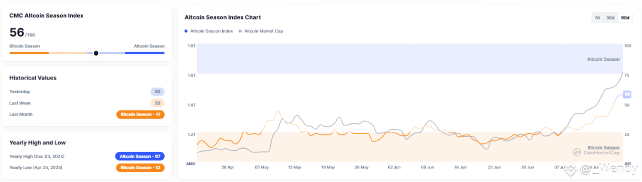Click the season index slider knob
The width and height of the screenshot is (642, 182).
click(x=96, y=53)
